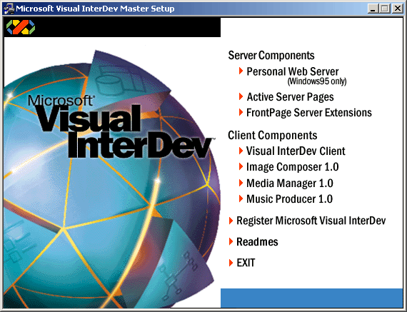
Task: Open Register Microsoft Visual InterDev
Action: [x=311, y=221]
